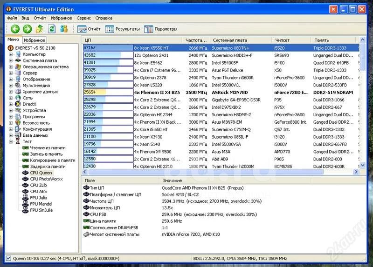Click the Up level arrow icon
The width and height of the screenshot is (373, 267).
pyautogui.click(x=40, y=29)
